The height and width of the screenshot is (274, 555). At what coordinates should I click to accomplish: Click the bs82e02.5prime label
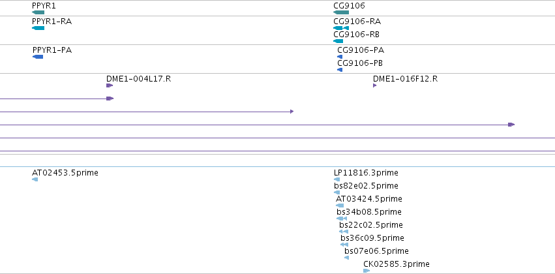(367, 186)
